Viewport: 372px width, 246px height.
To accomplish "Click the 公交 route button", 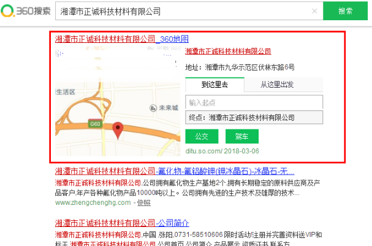I will (x=202, y=136).
